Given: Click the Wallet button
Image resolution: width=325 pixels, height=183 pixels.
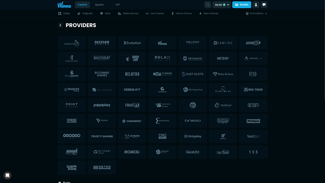Looking at the screenshot, I should (242, 5).
